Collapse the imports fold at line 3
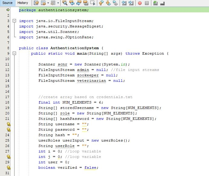This screenshot has width=209, height=176. tap(14, 21)
